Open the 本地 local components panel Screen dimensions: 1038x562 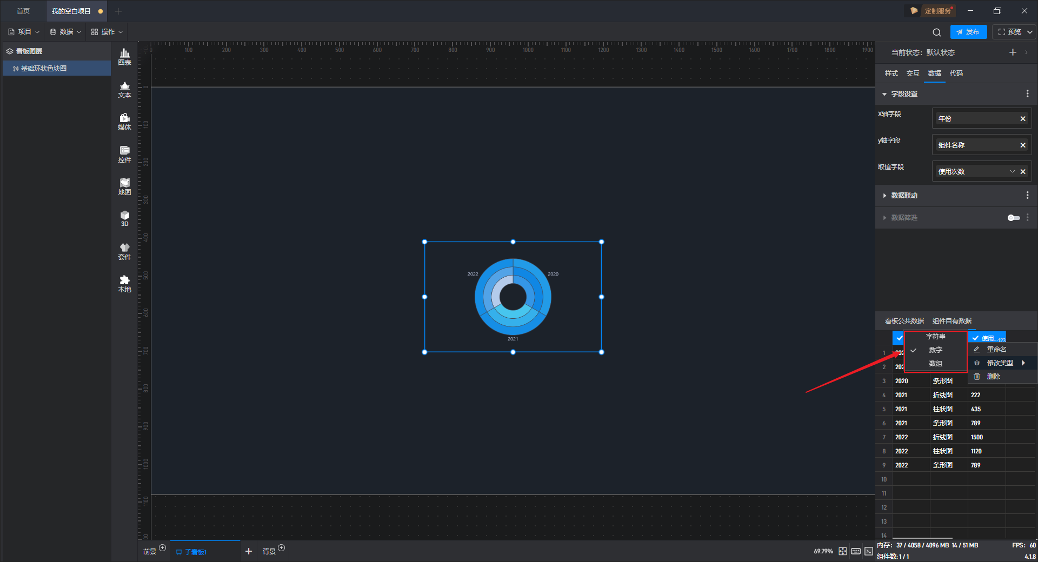tap(124, 284)
